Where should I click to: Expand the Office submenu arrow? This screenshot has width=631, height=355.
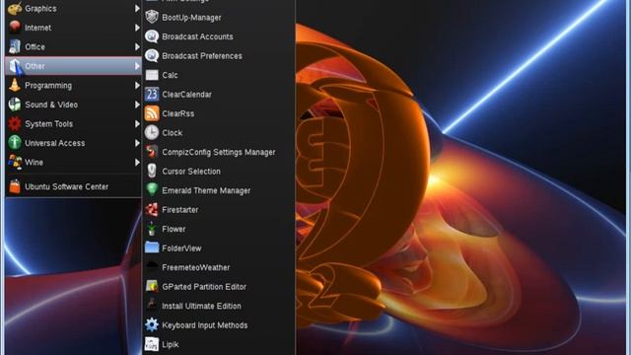point(137,46)
